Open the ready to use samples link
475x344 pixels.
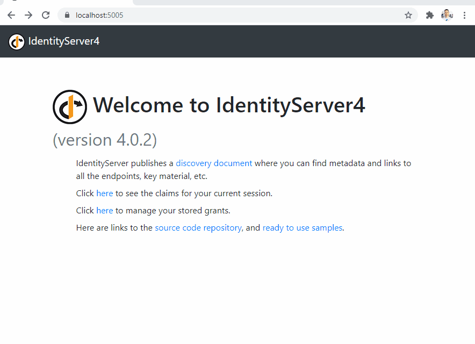click(x=302, y=228)
